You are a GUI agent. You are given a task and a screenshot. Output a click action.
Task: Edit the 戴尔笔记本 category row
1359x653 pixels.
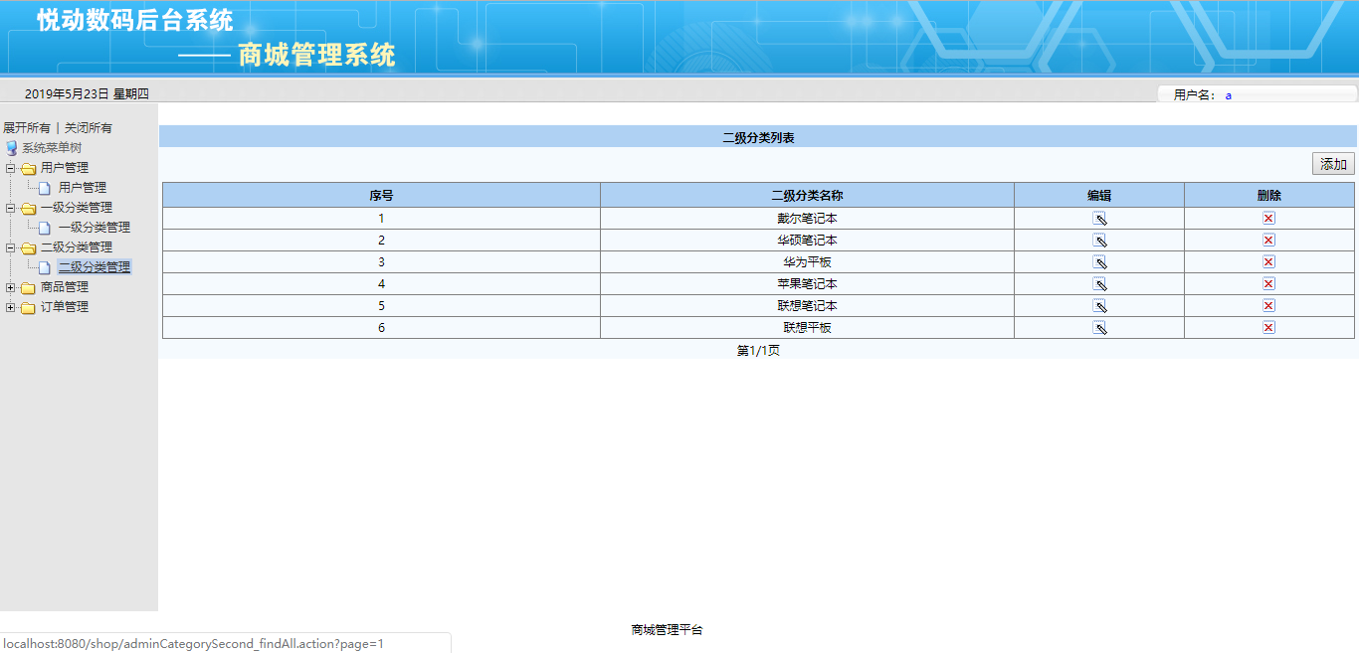[1099, 219]
